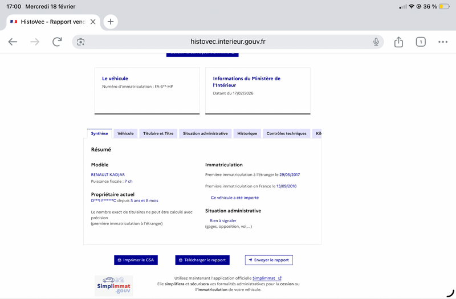456x299 pixels.
Task: Tap the microphone icon in address bar
Action: click(376, 42)
